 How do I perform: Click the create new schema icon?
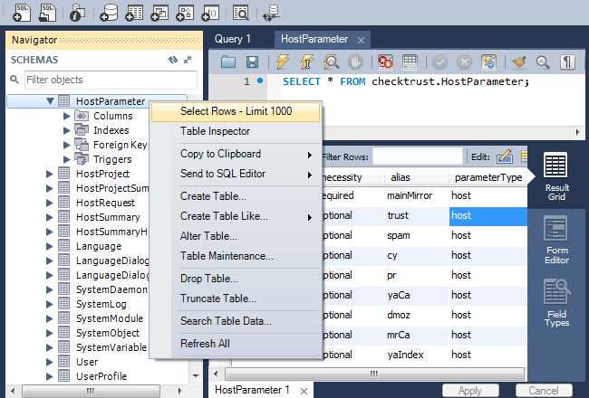click(108, 13)
